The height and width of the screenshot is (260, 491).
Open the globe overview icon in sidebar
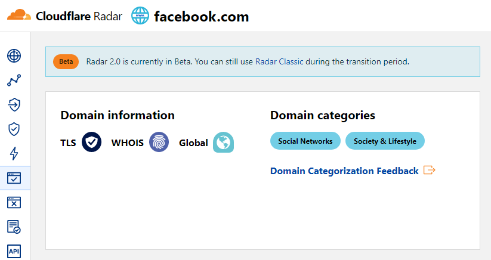coord(14,56)
